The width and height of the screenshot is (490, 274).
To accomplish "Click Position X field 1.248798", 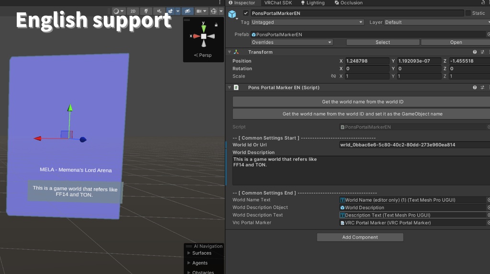I will 367,61.
